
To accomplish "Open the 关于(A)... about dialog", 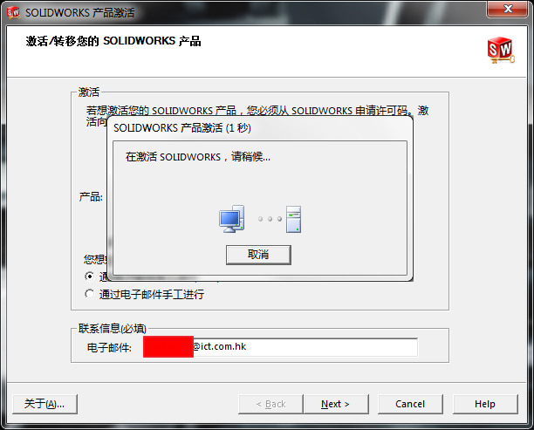I will [x=45, y=404].
